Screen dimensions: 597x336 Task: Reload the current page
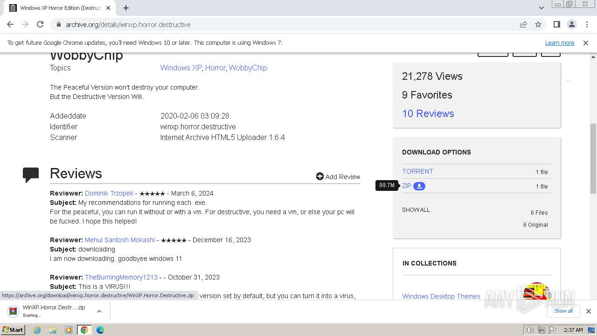[x=40, y=24]
